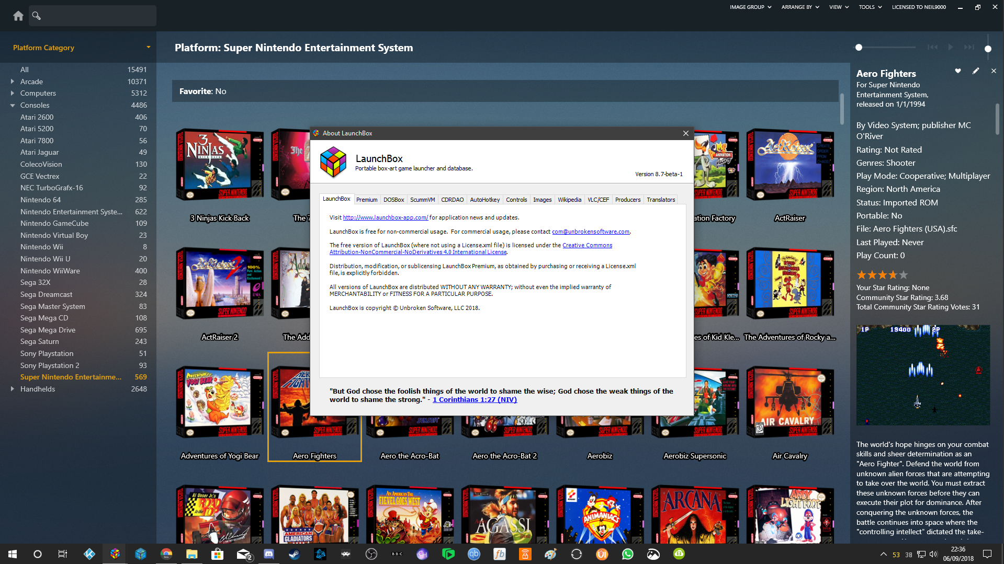Switch to the Premium tab

coord(367,200)
